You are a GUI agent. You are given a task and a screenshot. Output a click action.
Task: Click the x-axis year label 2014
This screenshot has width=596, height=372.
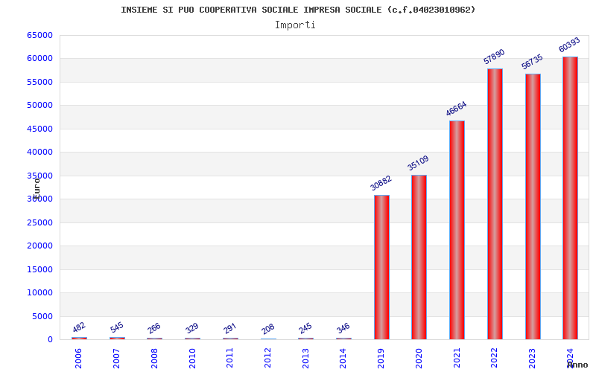click(x=343, y=359)
